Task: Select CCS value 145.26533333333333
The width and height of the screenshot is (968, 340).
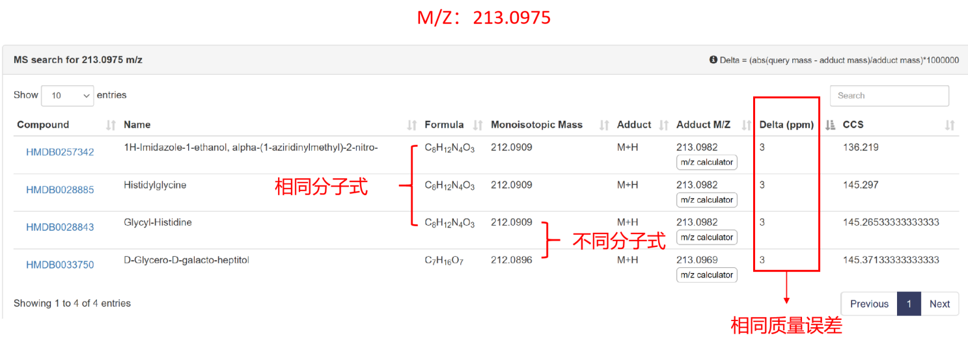Action: [x=891, y=222]
